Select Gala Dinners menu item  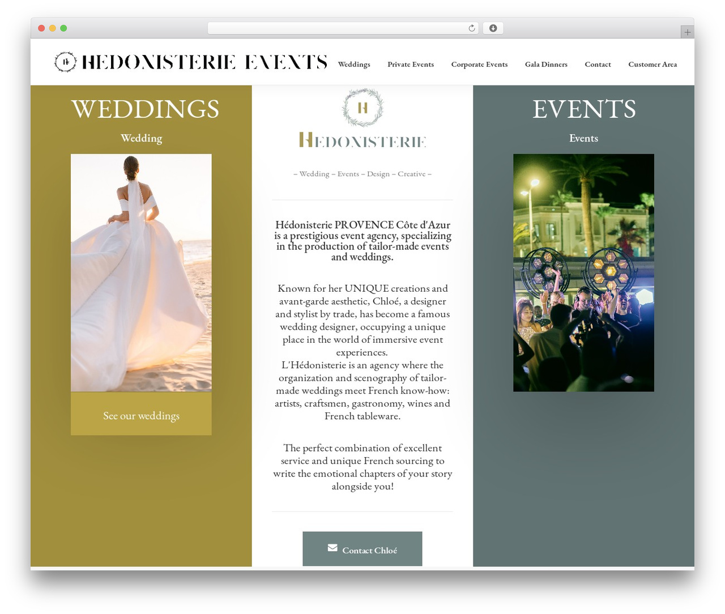[x=546, y=65]
